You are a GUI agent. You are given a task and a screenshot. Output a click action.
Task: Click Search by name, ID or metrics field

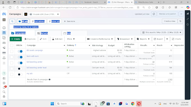tap(96, 27)
